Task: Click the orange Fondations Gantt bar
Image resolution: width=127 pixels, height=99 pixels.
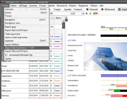Action: coord(121,86)
